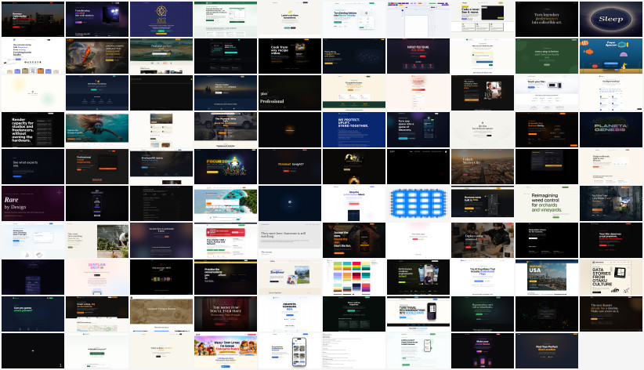The image size is (644, 370).
Task: Select the thumbnail with two phone mockups
Action: (418, 277)
